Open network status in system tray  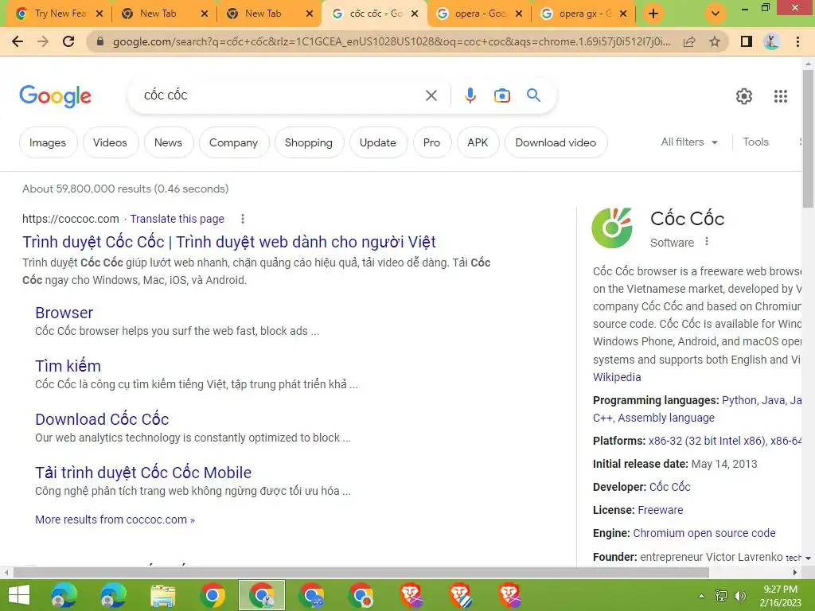coord(721,596)
